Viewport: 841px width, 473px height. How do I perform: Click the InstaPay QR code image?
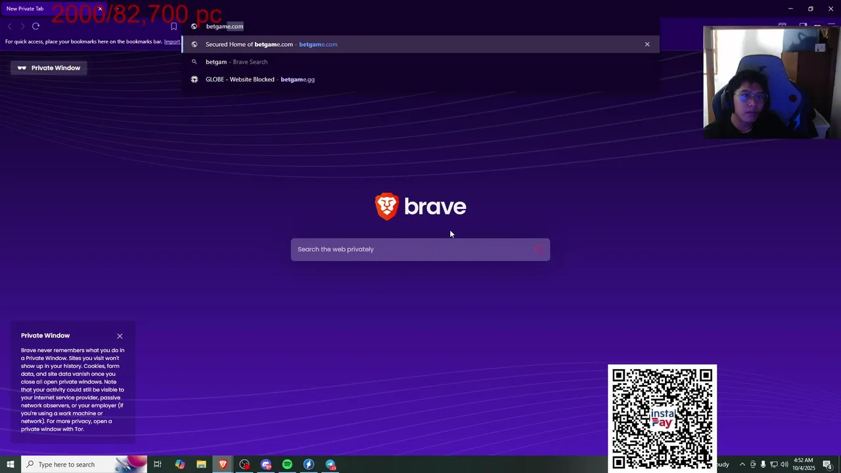click(x=662, y=418)
